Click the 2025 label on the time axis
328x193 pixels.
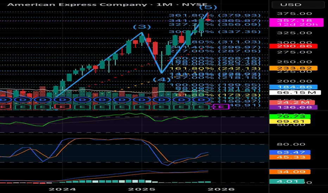141,189
